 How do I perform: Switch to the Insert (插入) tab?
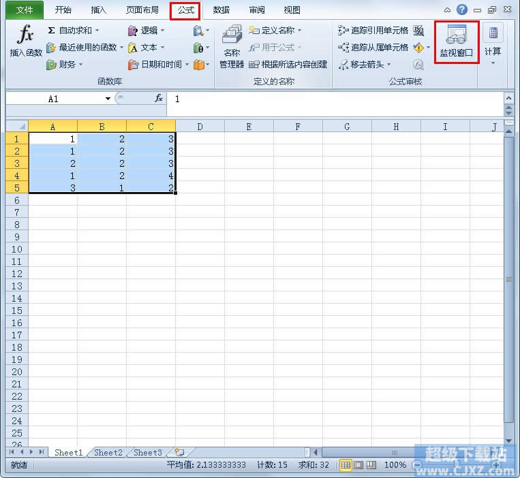pos(99,10)
